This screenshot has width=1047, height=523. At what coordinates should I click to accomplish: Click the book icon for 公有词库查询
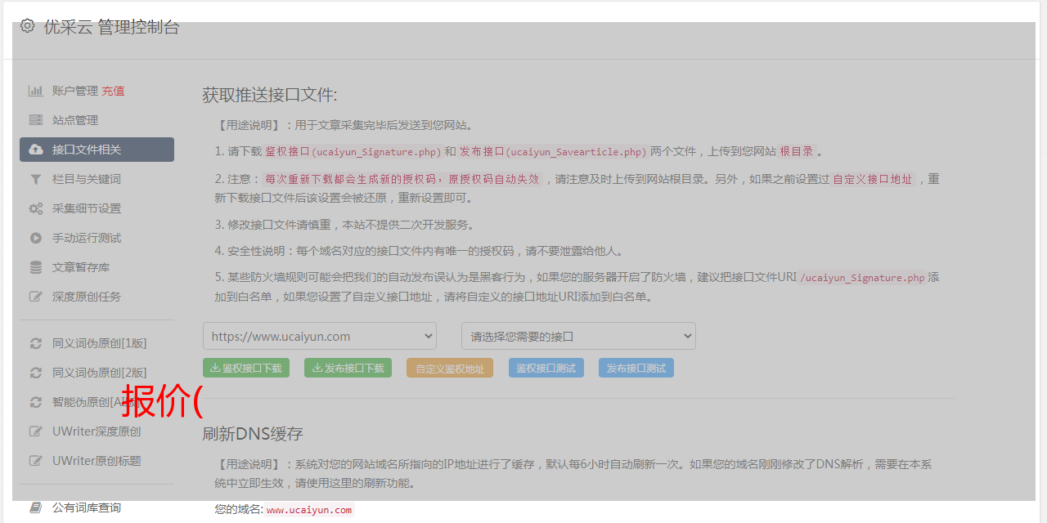pos(36,507)
